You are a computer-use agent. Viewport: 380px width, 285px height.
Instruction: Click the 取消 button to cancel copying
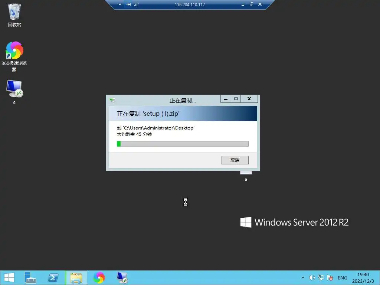(235, 160)
